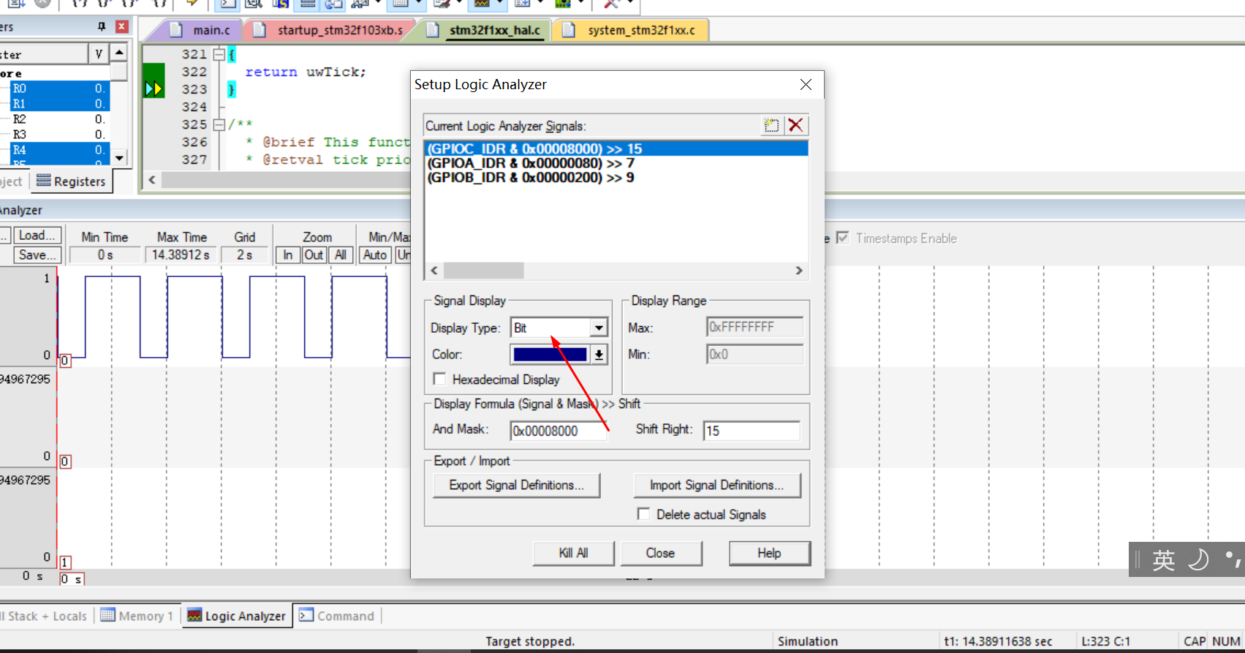This screenshot has height=653, width=1245.
Task: Select signal (GPIOA_IDR & 0x00000080) >> 7
Action: 616,163
